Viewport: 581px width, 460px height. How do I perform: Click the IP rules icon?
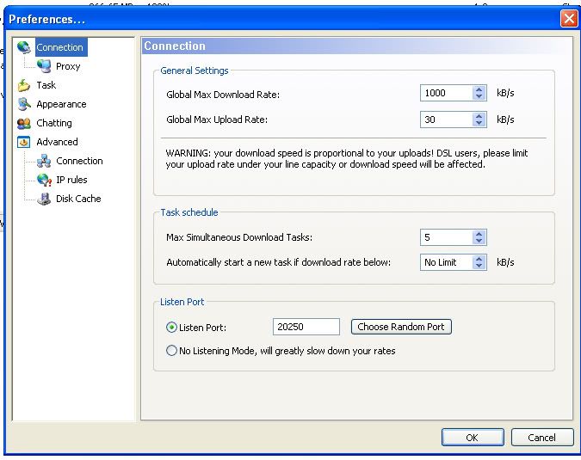coord(44,180)
